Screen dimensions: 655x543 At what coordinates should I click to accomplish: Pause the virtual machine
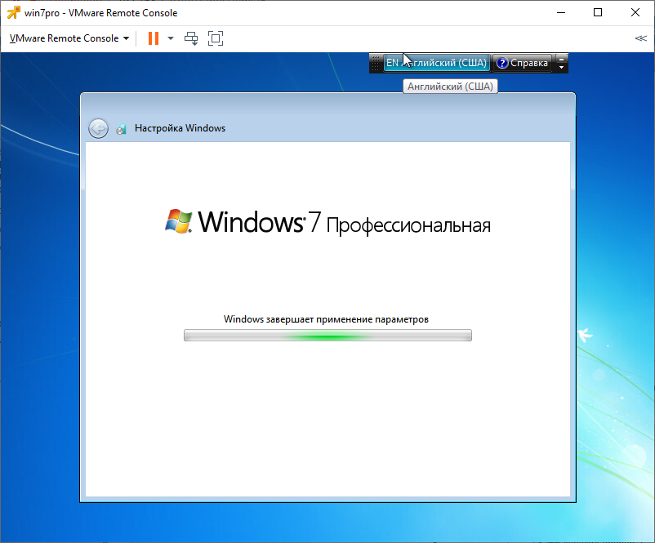pyautogui.click(x=154, y=38)
